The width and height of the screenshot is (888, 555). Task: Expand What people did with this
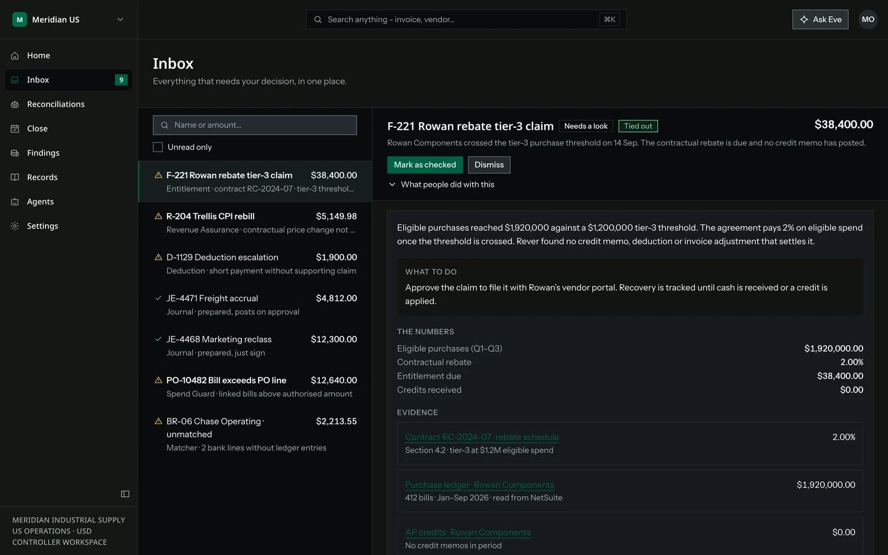(441, 184)
